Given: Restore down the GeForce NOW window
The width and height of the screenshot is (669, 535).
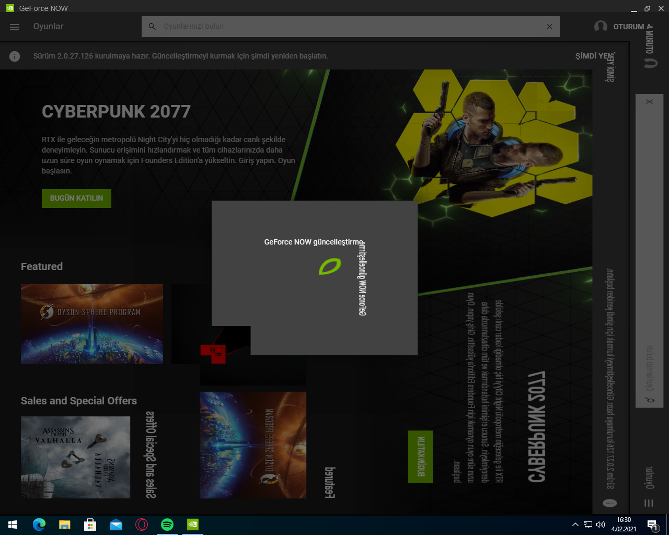Looking at the screenshot, I should [x=648, y=8].
